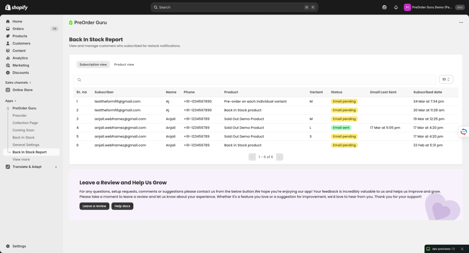Switch to the Product view tab

pyautogui.click(x=124, y=65)
